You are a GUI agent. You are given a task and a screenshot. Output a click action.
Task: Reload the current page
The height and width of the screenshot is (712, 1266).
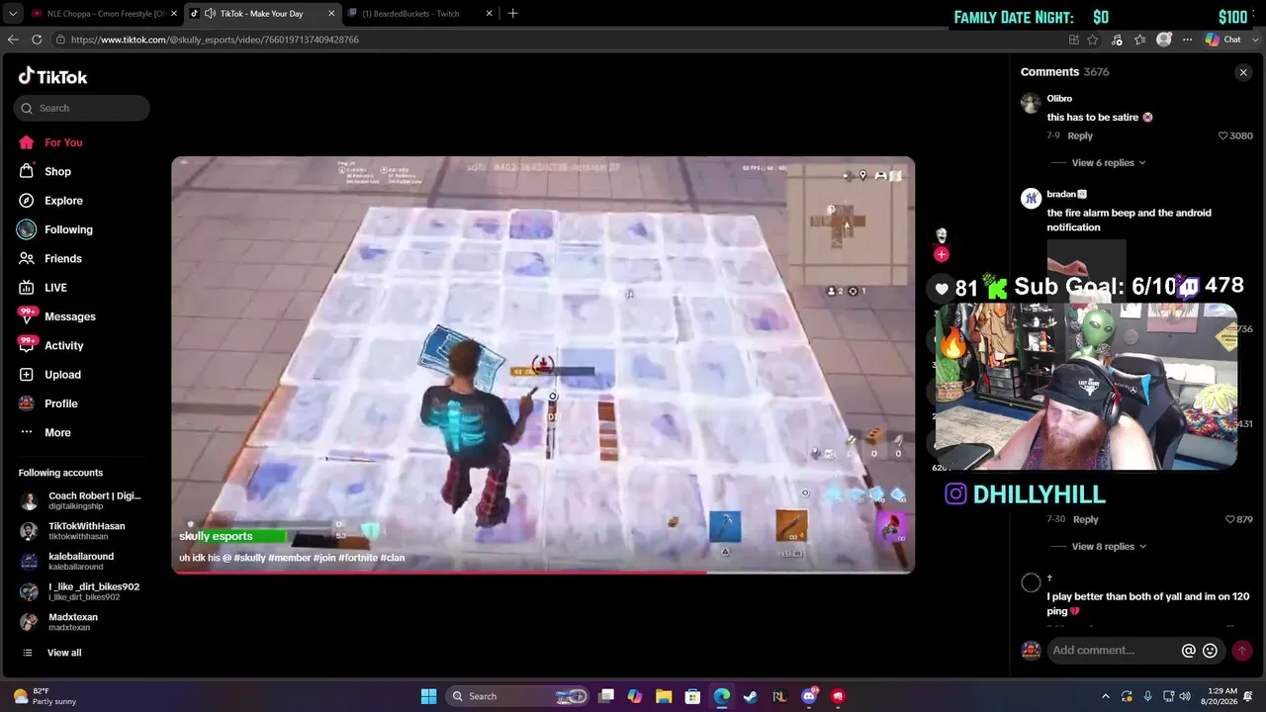[37, 40]
